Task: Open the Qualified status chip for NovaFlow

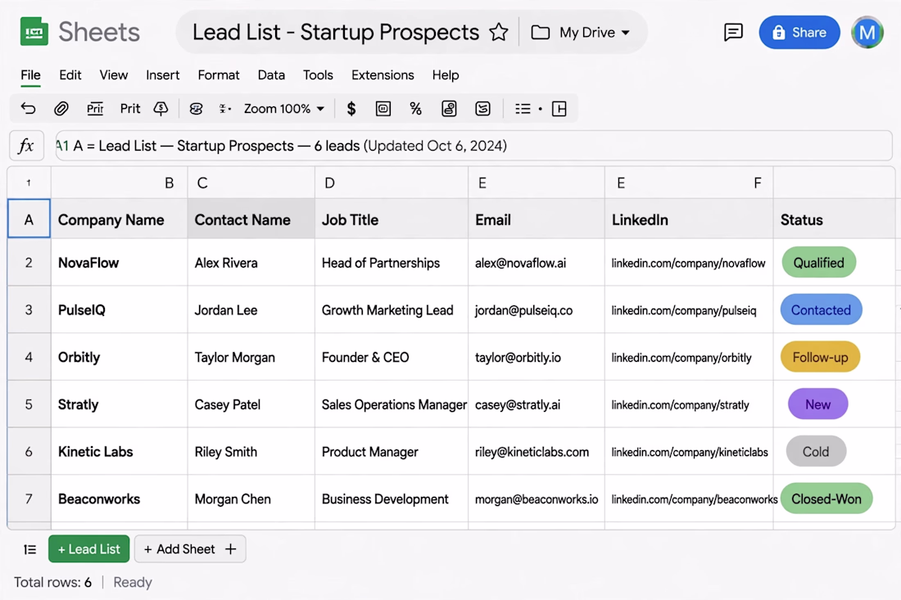Action: pos(819,263)
